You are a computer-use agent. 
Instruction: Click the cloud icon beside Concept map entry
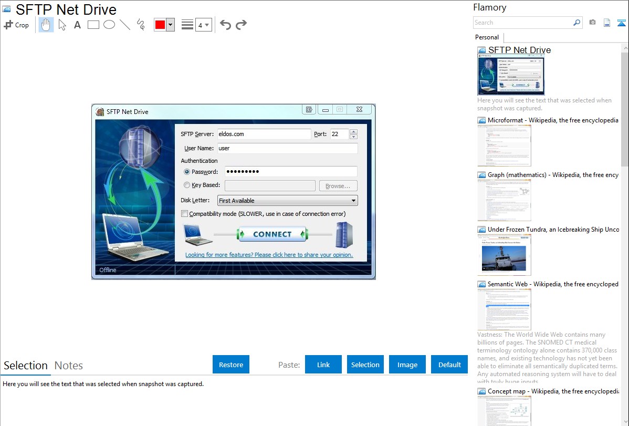481,391
